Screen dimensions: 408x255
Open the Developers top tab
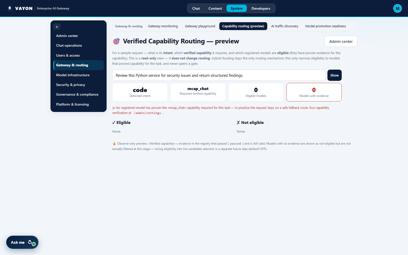261,8
